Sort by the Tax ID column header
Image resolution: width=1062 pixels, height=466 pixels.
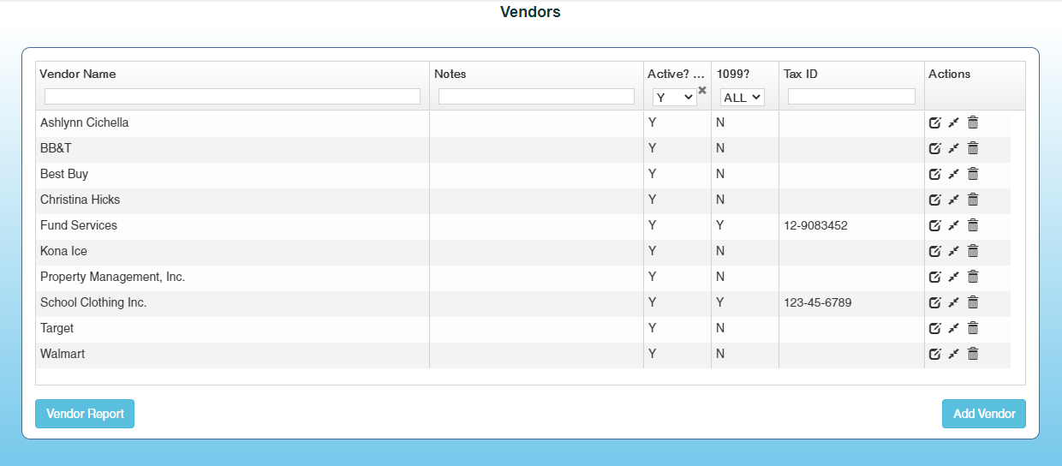(801, 74)
